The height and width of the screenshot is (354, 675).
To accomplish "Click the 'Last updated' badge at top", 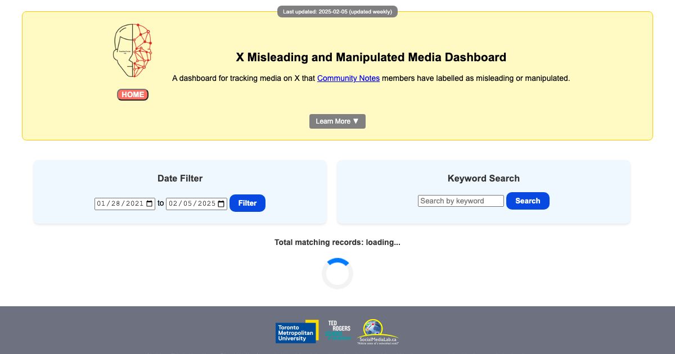I will click(337, 11).
